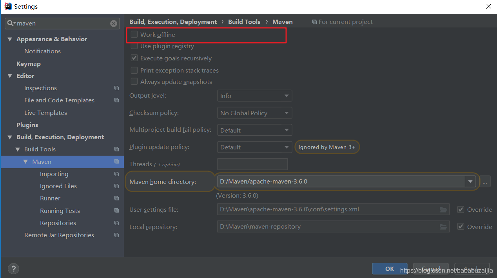Select Runner under Maven
The image size is (497, 278).
tap(50, 198)
